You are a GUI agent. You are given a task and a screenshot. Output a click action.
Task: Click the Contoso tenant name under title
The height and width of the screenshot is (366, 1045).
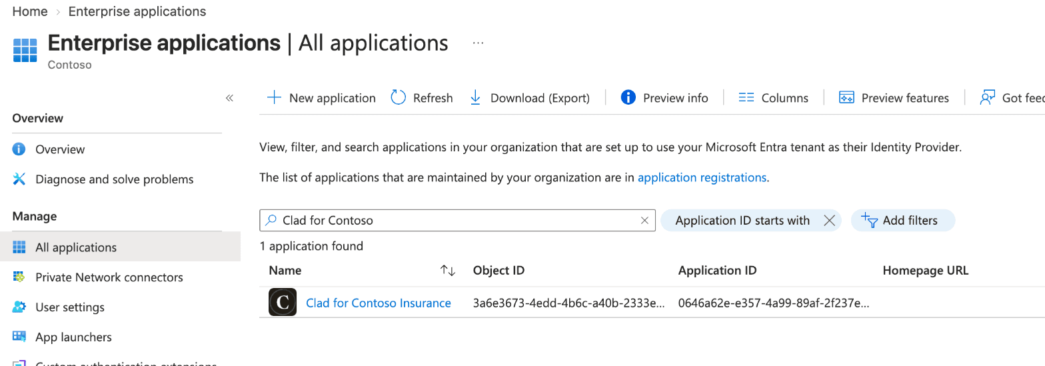pos(70,65)
